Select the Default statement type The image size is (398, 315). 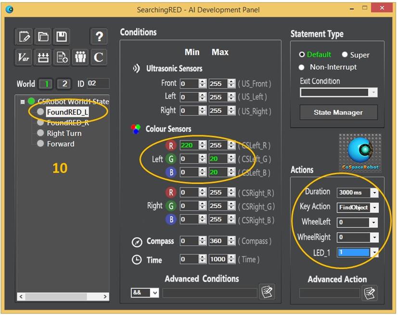(x=302, y=55)
